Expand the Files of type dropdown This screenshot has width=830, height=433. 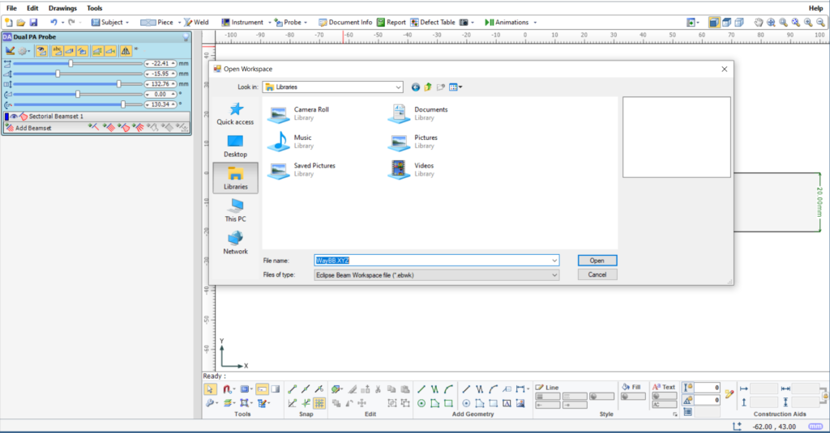554,275
